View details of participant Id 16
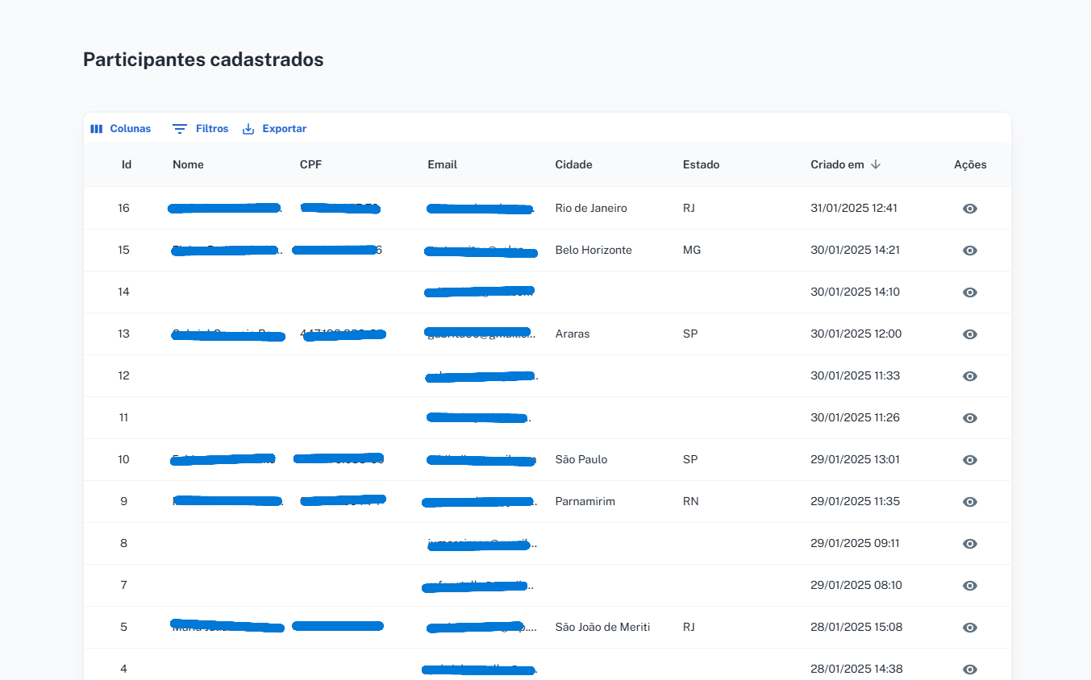The height and width of the screenshot is (680, 1091). click(970, 209)
